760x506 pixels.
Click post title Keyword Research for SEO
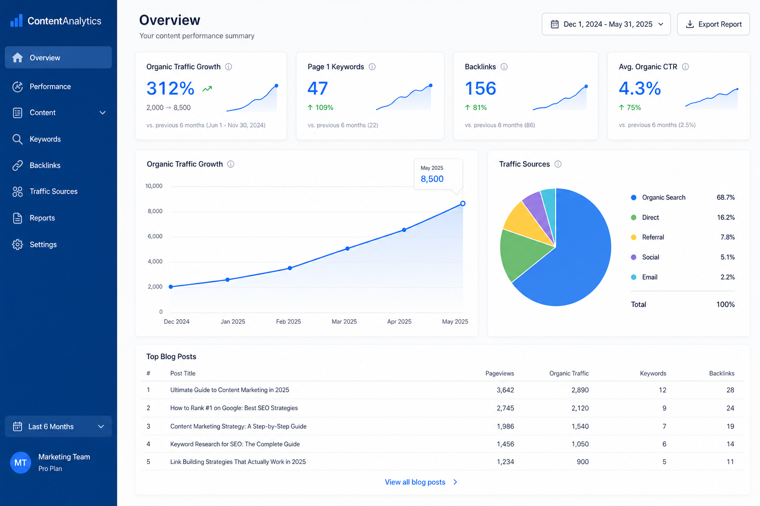235,444
